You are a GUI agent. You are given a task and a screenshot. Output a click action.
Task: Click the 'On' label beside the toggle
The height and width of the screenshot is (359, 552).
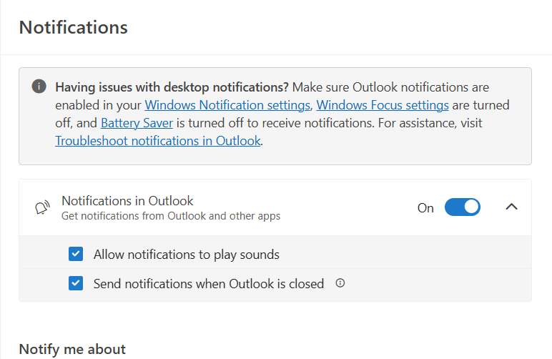point(425,208)
